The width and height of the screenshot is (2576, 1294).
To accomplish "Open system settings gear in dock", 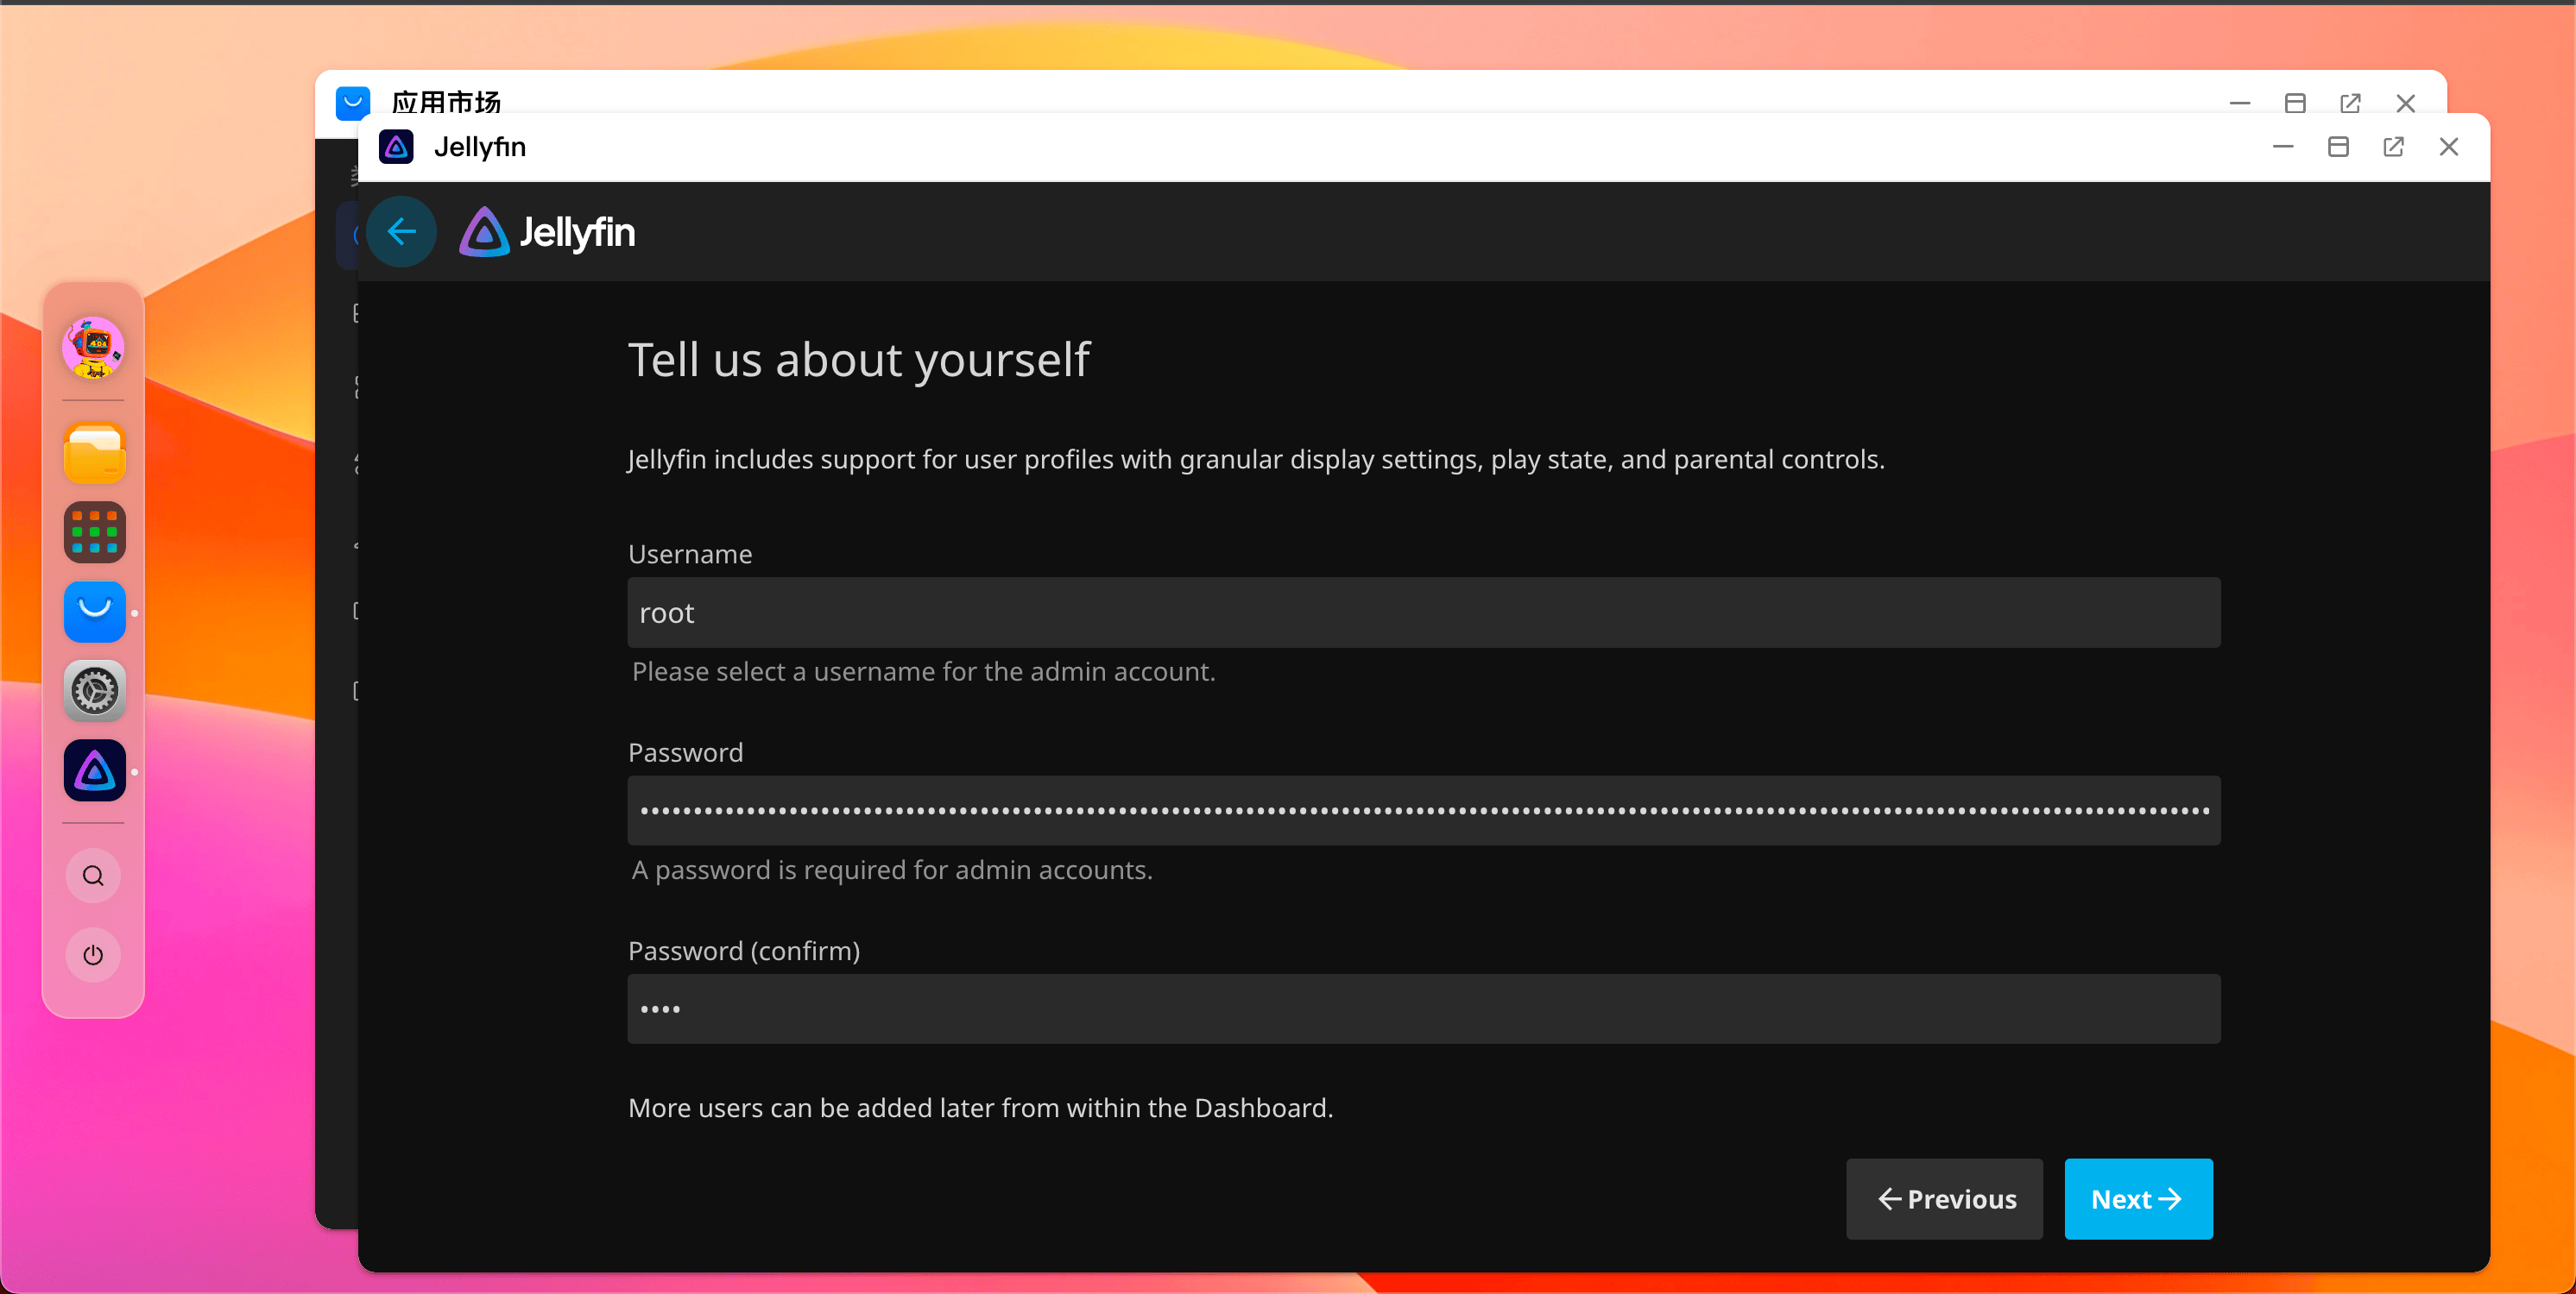I will [94, 692].
